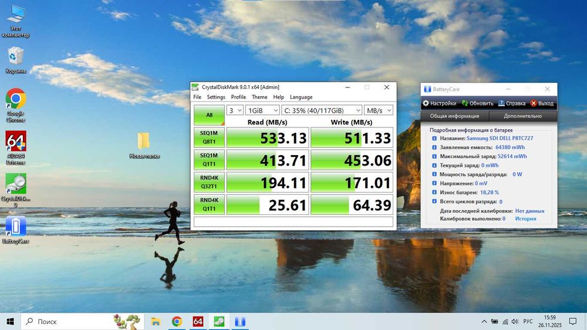Open the 'История' calibration link
The image size is (587, 330).
(525, 219)
